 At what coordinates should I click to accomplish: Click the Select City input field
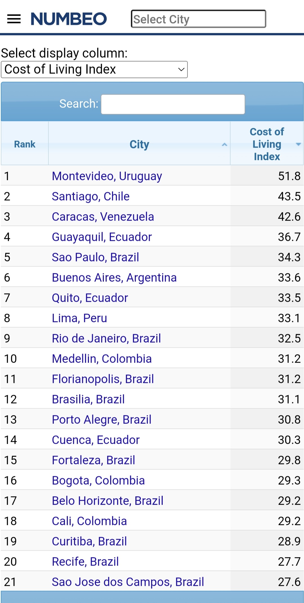click(x=198, y=19)
